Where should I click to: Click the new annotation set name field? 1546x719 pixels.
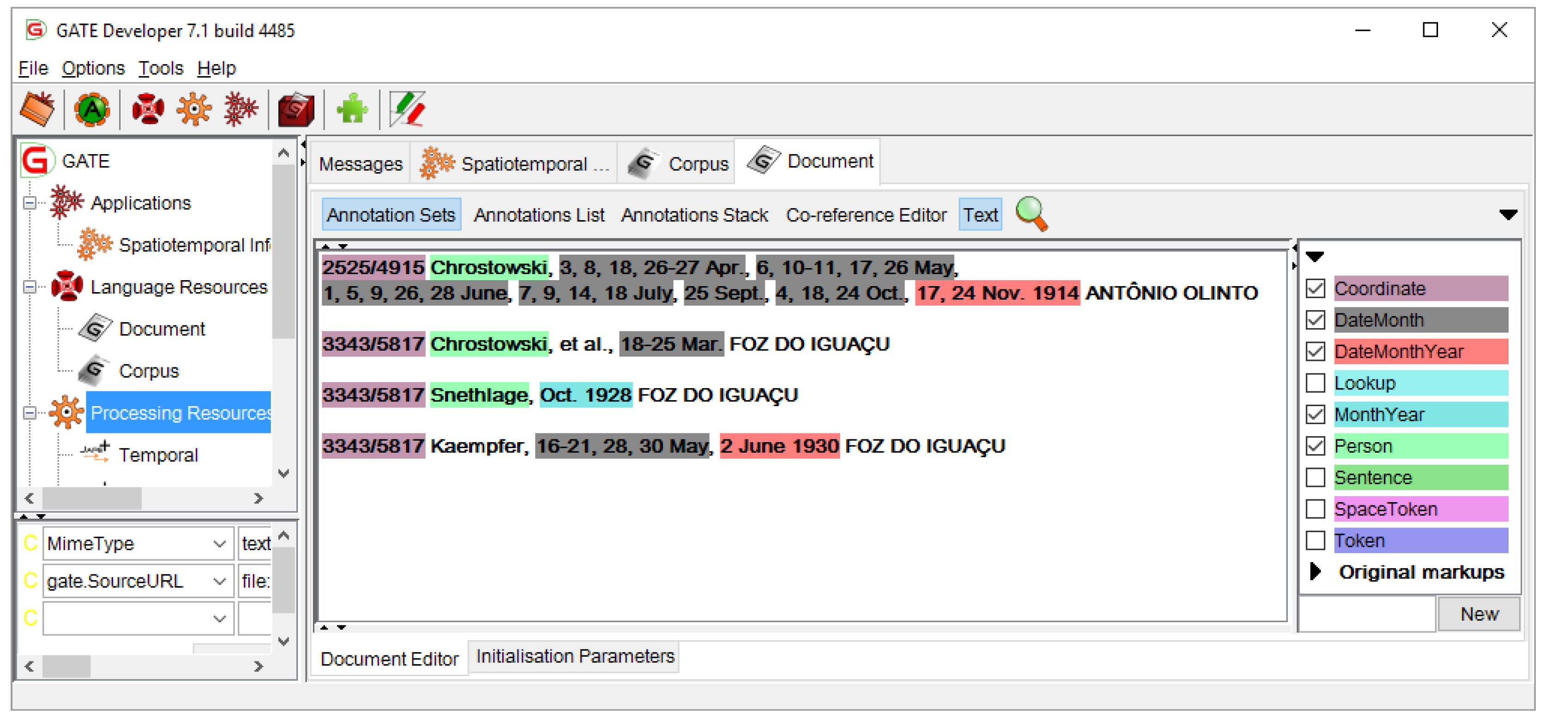(x=1367, y=614)
